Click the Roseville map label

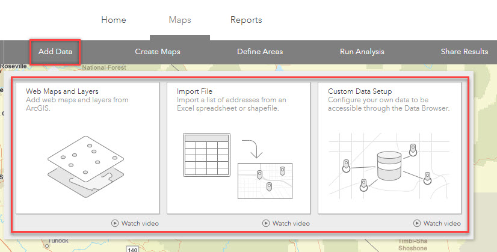(x=14, y=66)
